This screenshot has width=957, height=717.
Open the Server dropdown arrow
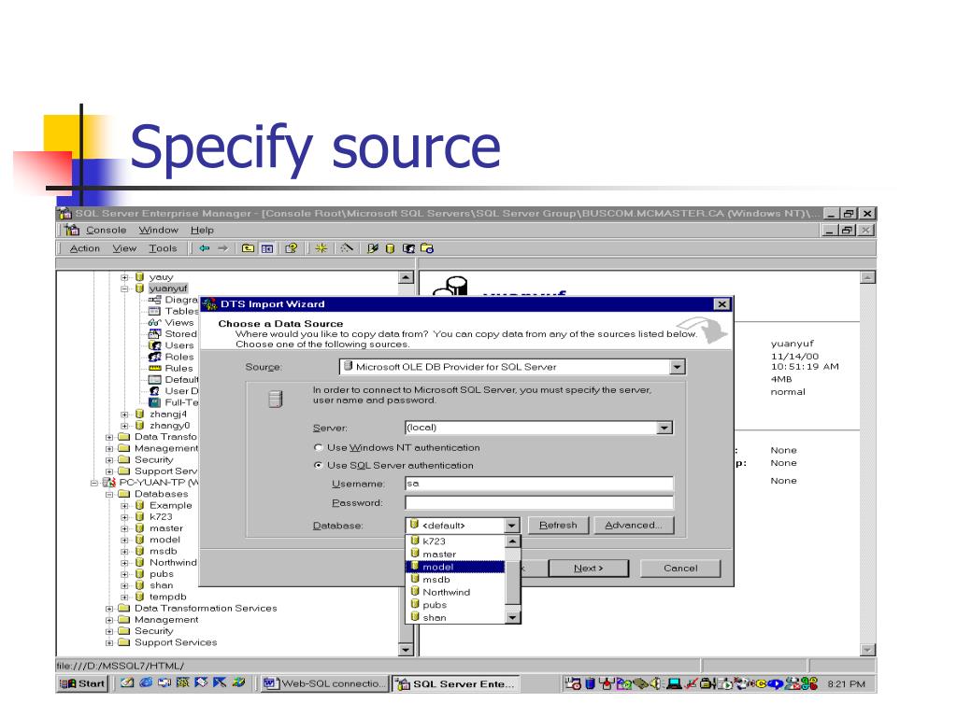point(664,428)
